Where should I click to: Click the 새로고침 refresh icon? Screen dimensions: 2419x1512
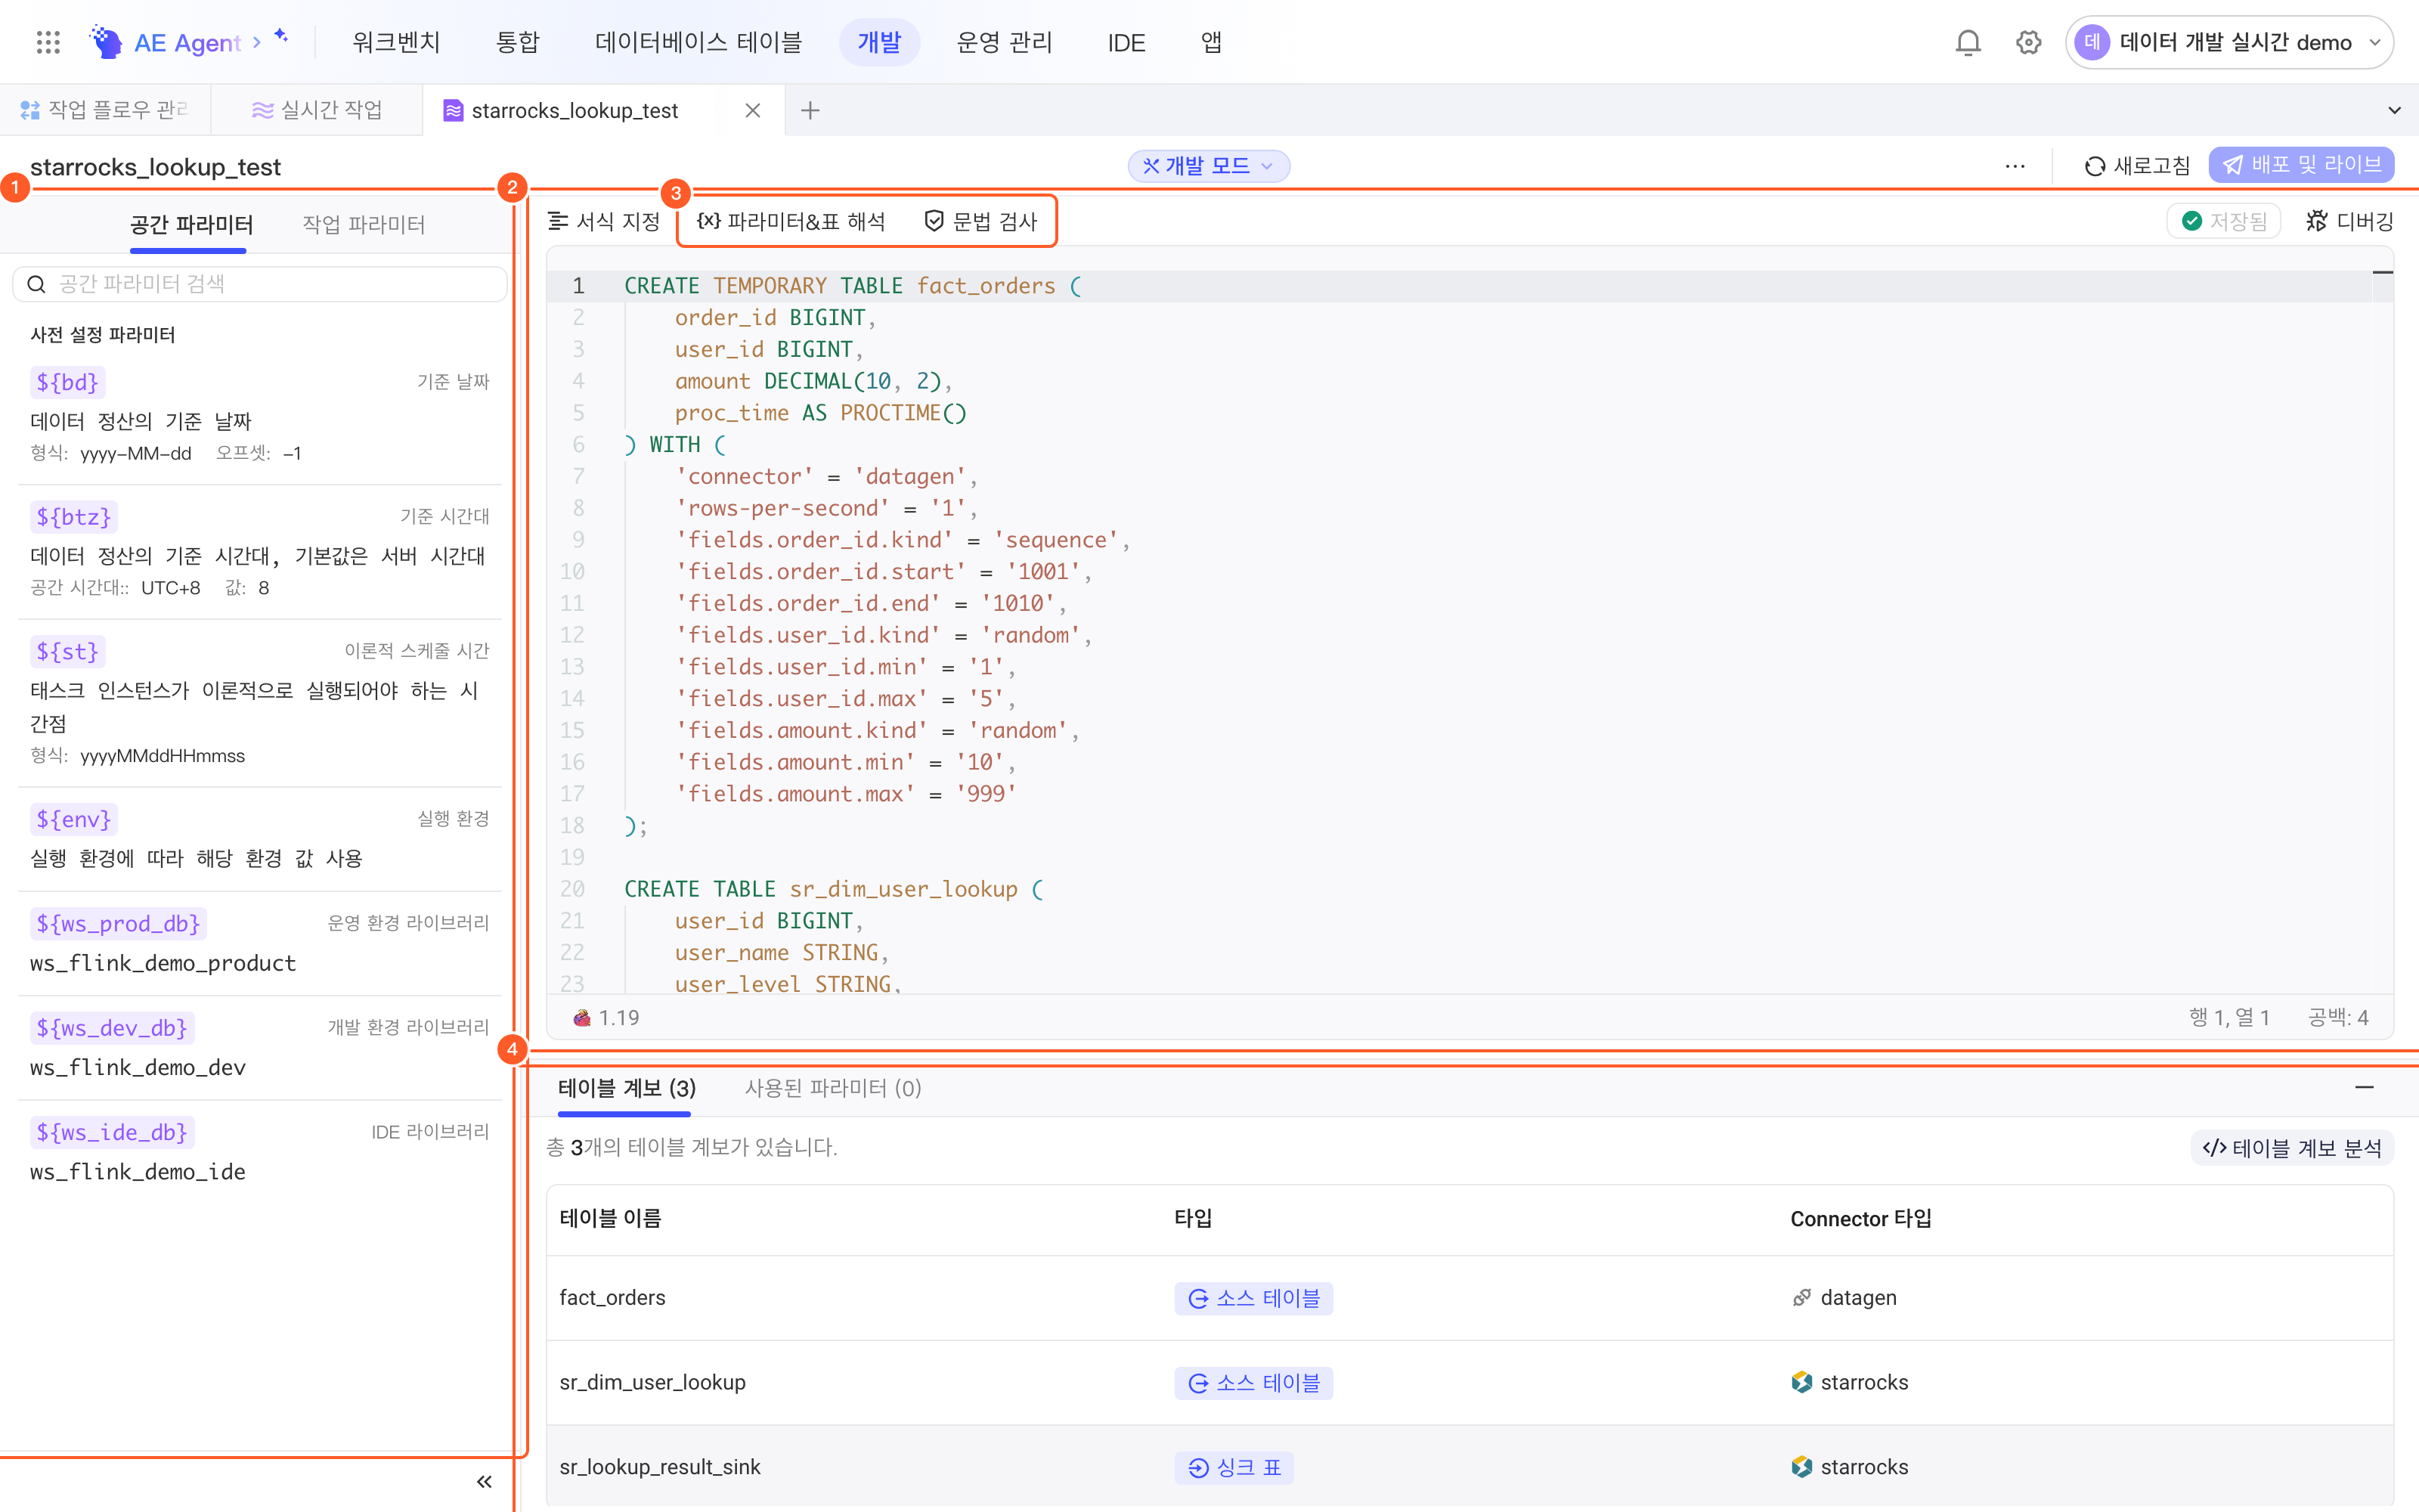coord(2095,166)
